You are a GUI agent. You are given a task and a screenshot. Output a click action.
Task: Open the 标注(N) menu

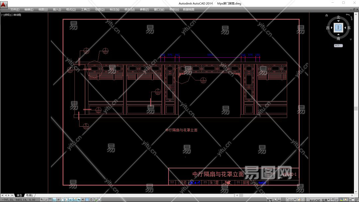(114, 9)
